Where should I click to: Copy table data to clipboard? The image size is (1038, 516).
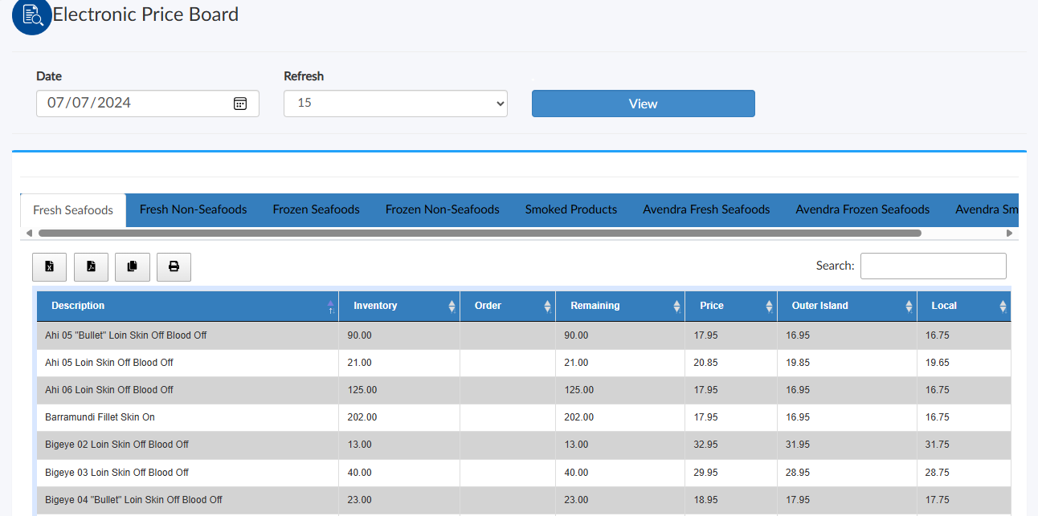point(133,266)
